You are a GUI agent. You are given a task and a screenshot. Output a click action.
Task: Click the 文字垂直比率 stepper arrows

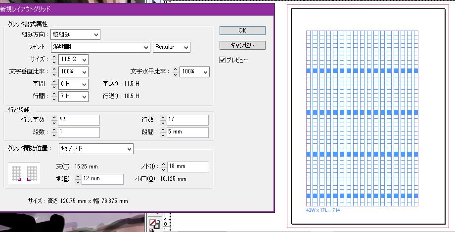54,71
